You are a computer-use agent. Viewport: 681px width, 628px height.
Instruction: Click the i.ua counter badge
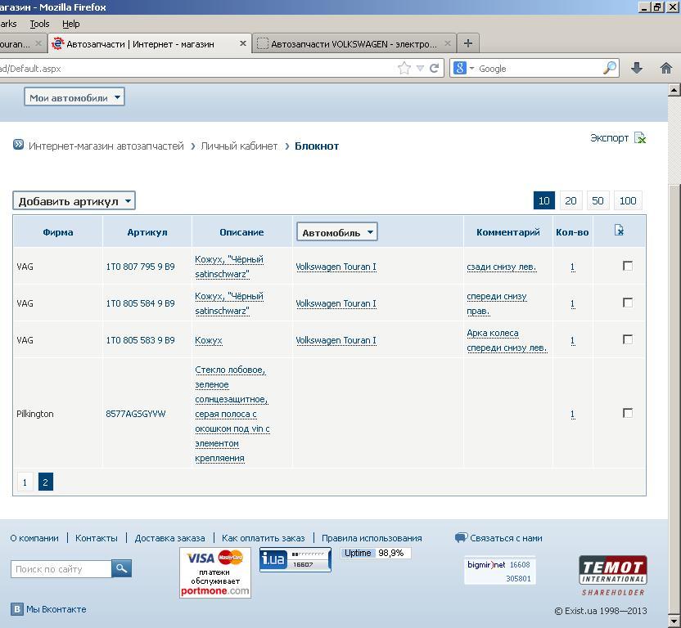click(295, 559)
